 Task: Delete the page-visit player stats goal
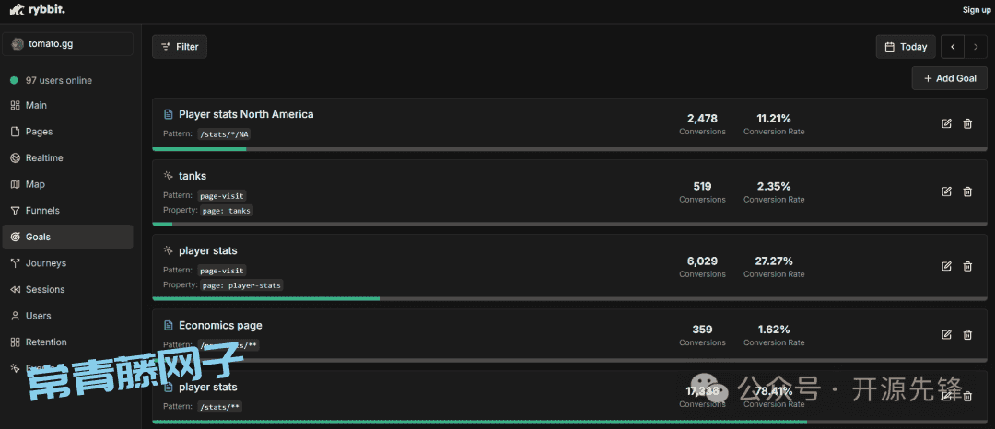967,266
